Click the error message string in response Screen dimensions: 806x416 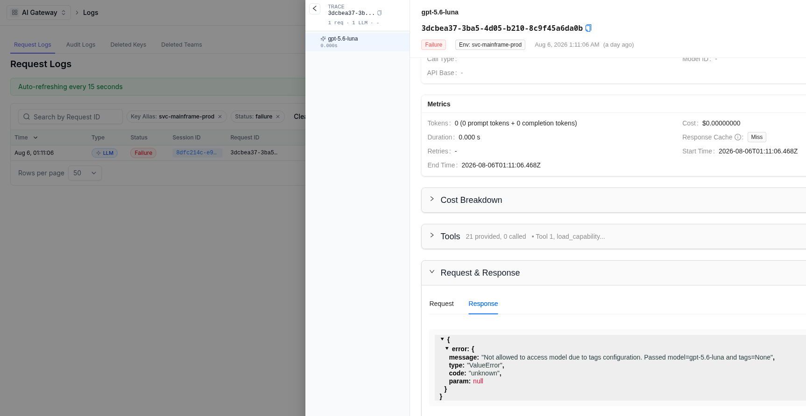pyautogui.click(x=627, y=357)
